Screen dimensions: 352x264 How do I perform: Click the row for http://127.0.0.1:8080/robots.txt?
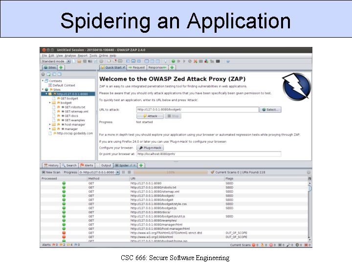point(174,187)
